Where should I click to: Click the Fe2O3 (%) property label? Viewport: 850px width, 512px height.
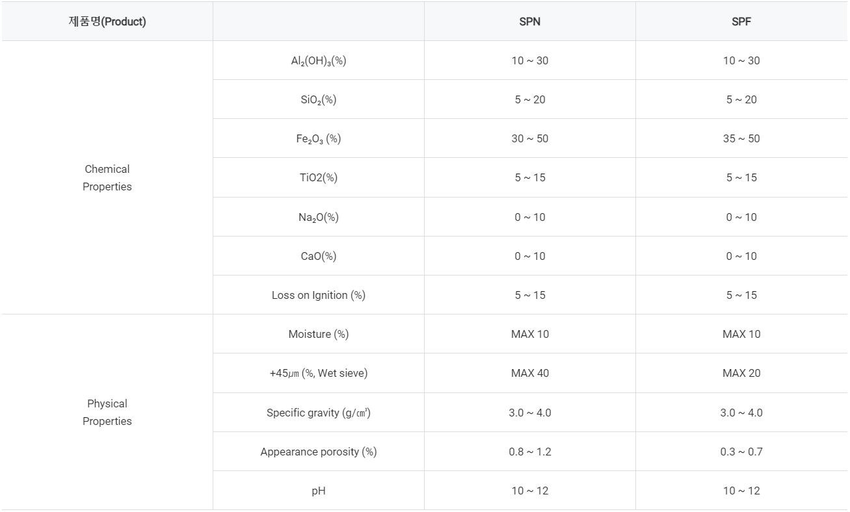[x=319, y=138]
